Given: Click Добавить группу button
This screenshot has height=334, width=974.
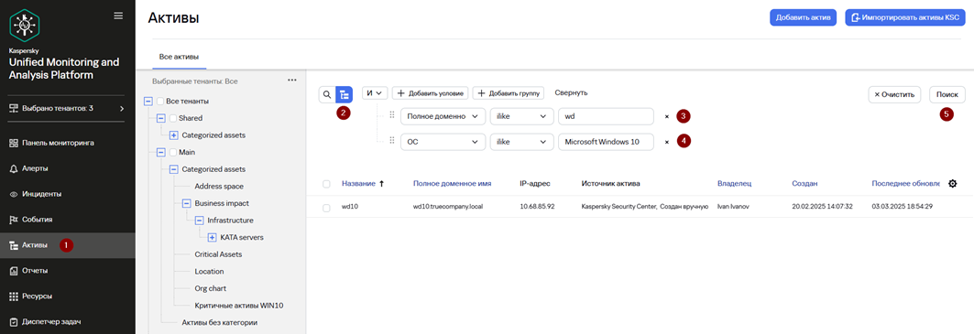Looking at the screenshot, I should pos(509,93).
